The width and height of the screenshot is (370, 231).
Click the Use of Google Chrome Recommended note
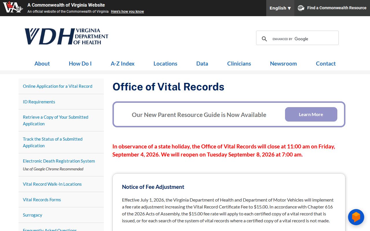pos(53,169)
